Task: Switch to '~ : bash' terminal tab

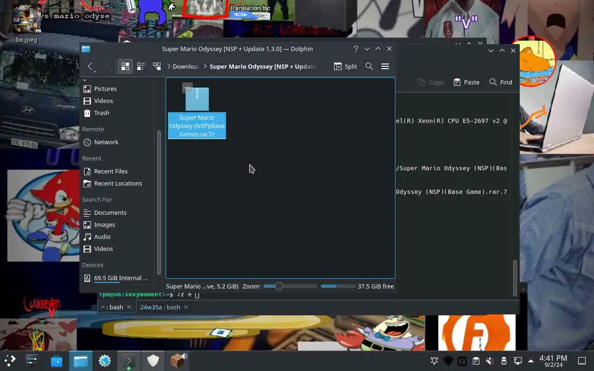Action: pos(112,307)
